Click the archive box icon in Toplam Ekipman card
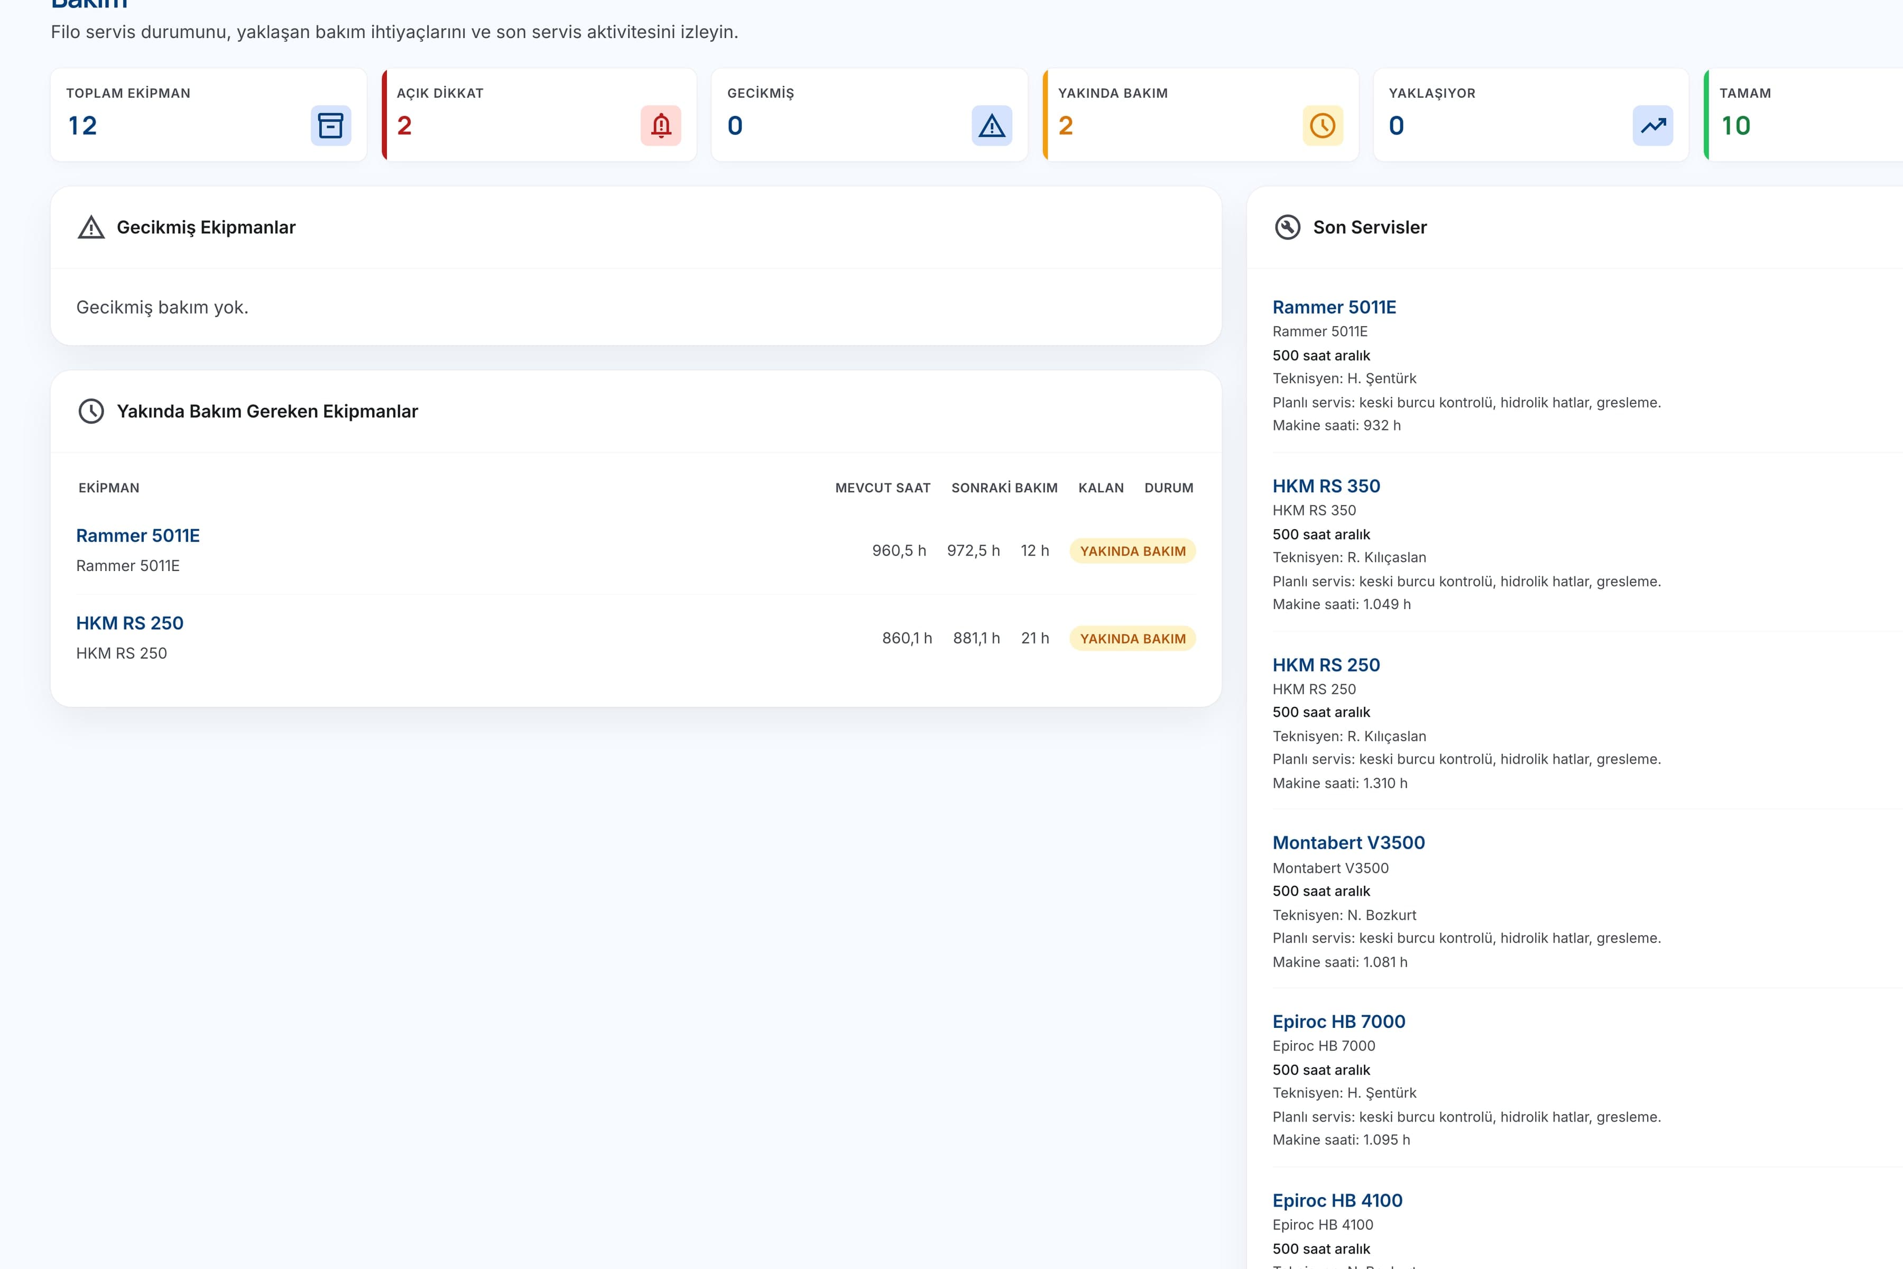 (x=331, y=125)
